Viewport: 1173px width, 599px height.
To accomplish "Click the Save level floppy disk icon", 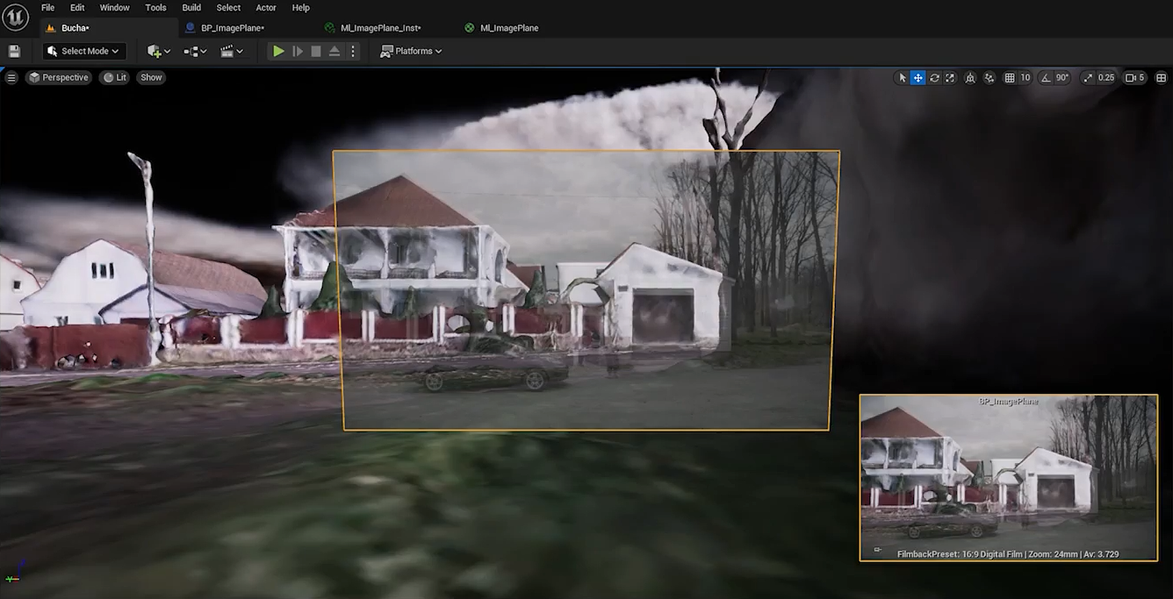I will pos(14,51).
